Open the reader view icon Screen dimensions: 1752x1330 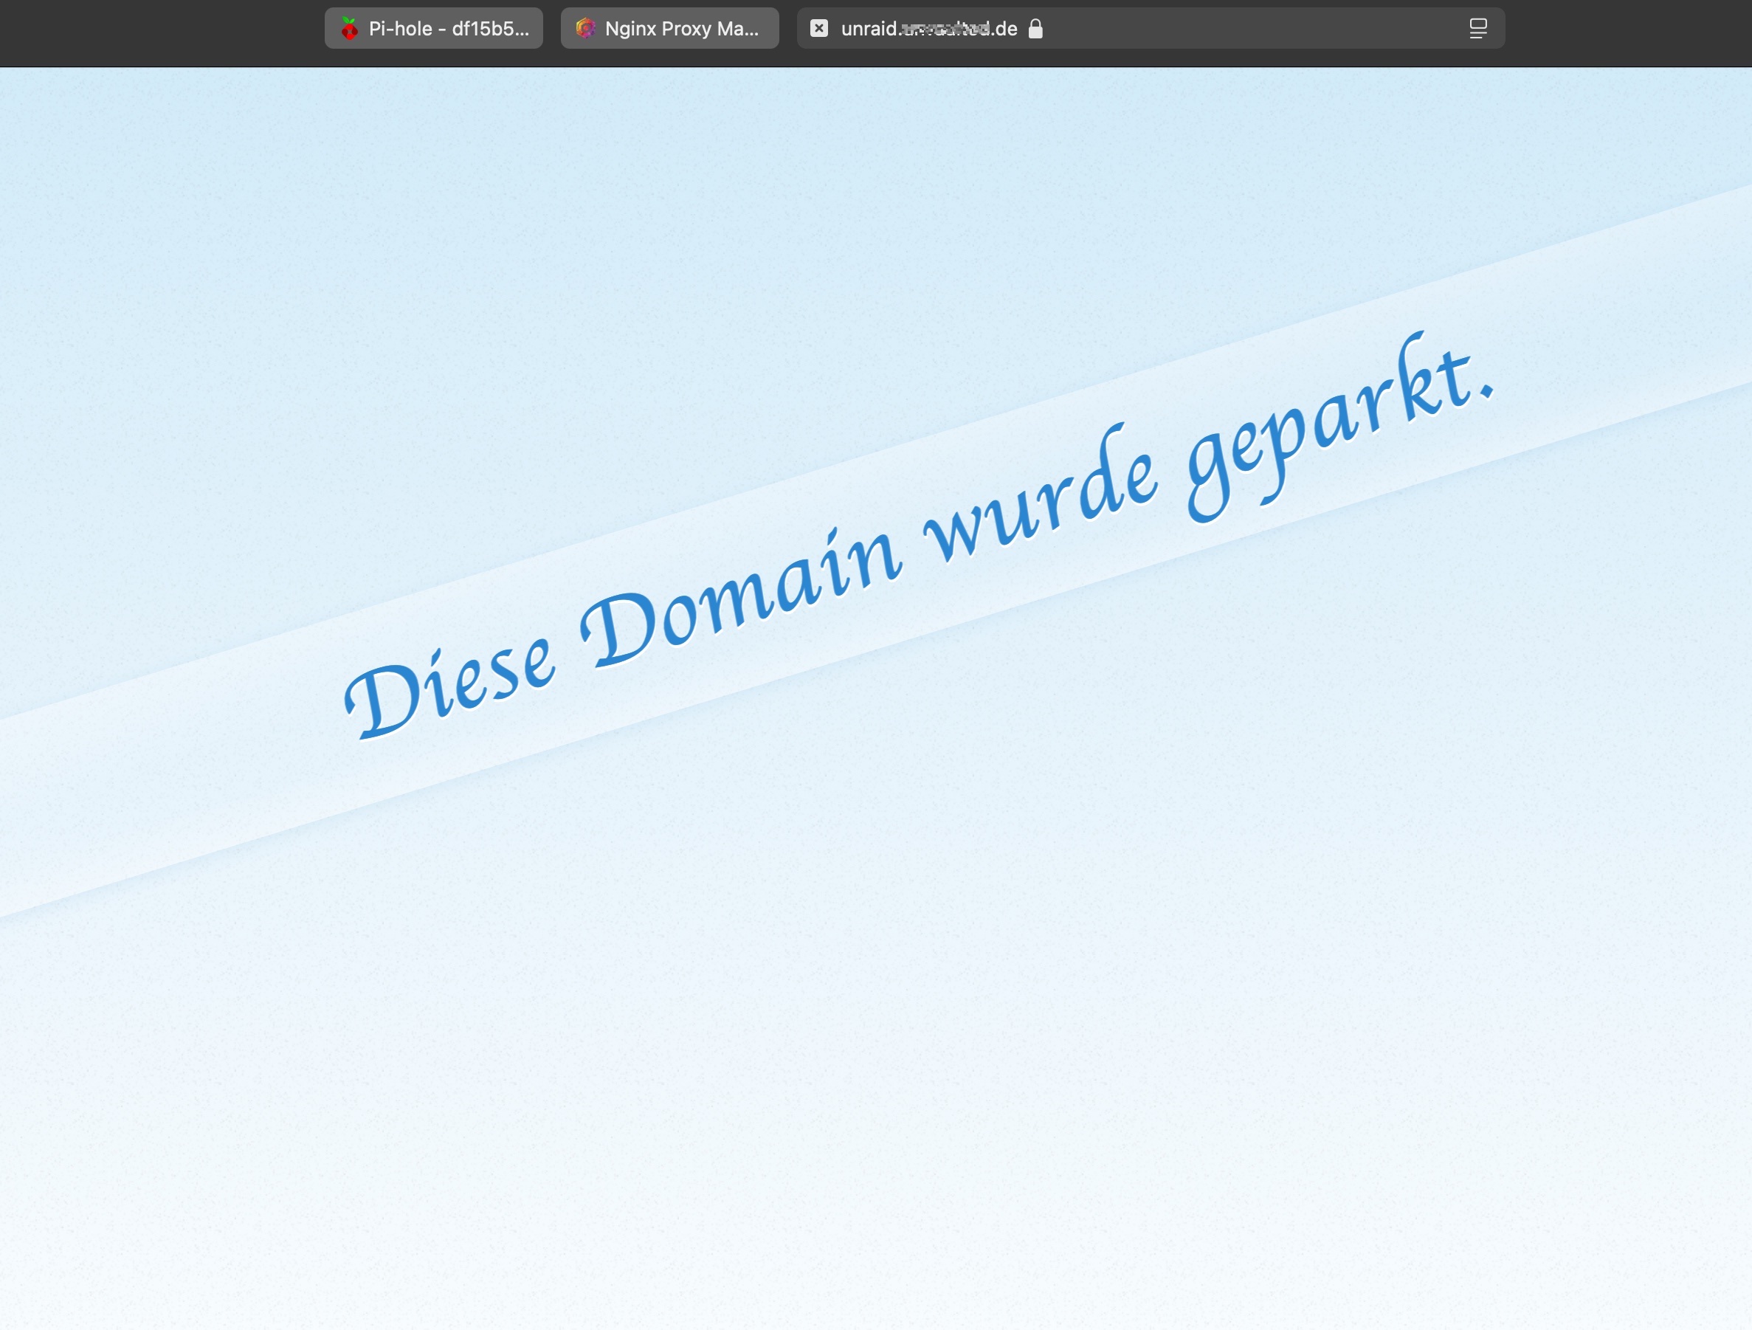pyautogui.click(x=1477, y=29)
